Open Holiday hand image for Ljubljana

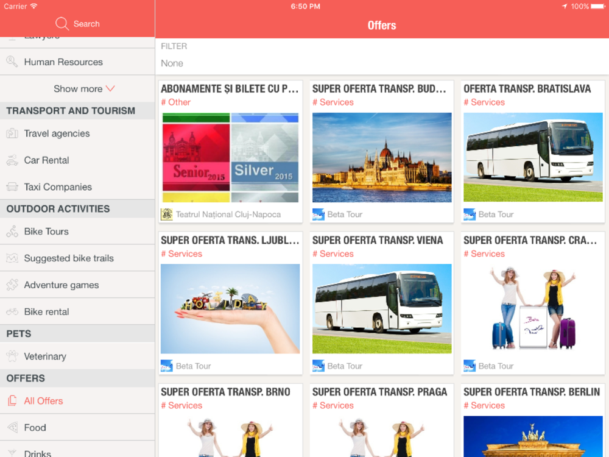pyautogui.click(x=230, y=309)
